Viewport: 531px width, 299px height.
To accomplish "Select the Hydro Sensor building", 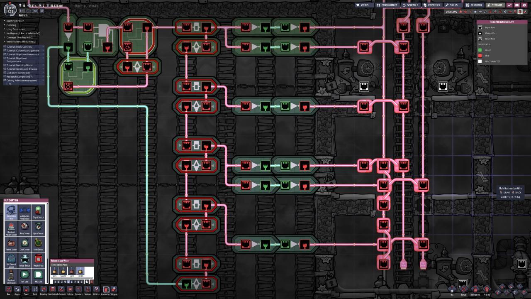I will point(38,227).
